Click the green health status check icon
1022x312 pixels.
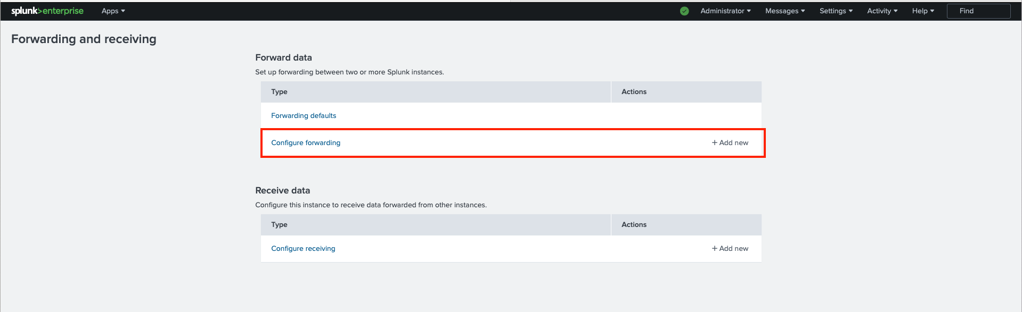click(684, 11)
